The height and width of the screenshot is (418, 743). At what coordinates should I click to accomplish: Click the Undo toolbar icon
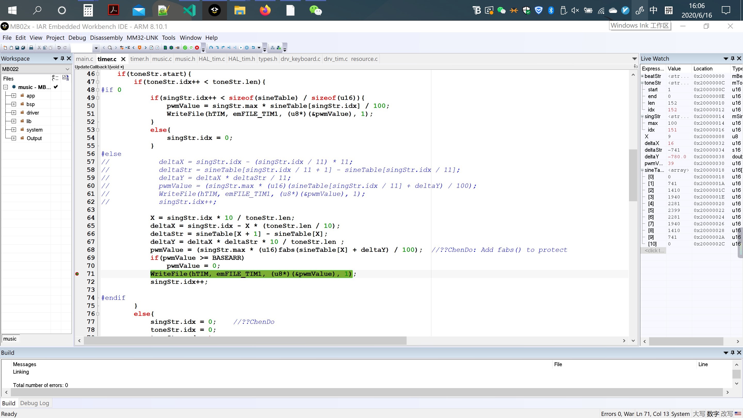(x=59, y=47)
